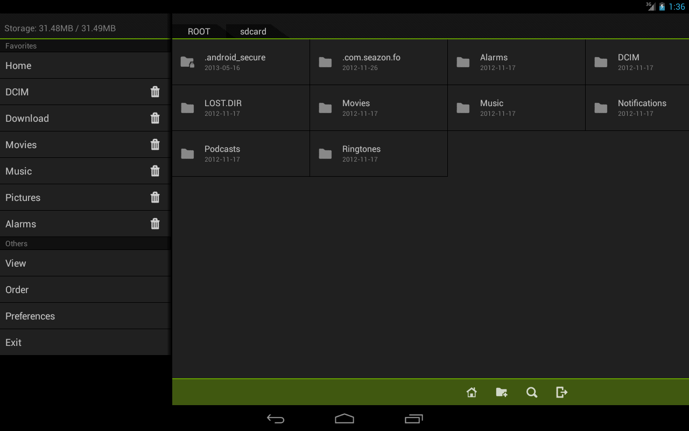
Task: Open Music folder name in grid
Action: click(x=491, y=103)
